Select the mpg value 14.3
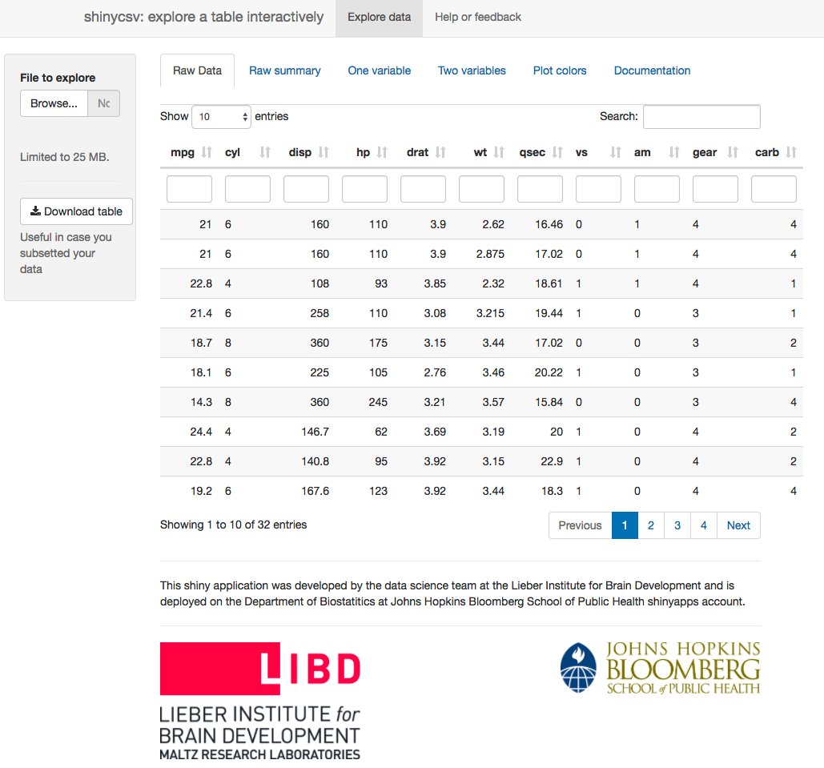The height and width of the screenshot is (768, 824). tap(201, 402)
